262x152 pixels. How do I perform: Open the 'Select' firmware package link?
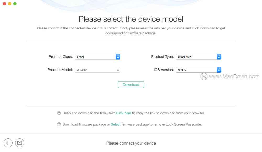point(116,124)
